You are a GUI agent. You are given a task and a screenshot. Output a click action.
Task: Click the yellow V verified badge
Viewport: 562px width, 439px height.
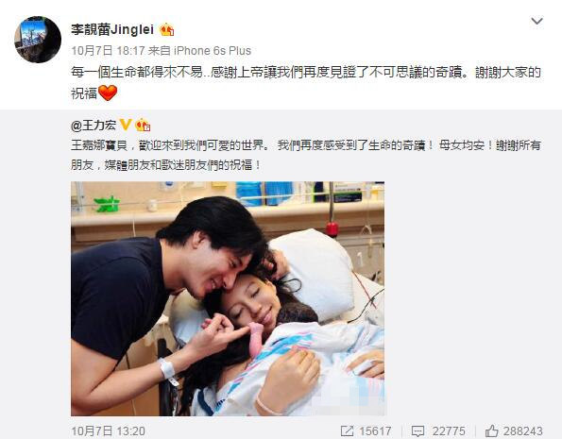[x=126, y=125]
